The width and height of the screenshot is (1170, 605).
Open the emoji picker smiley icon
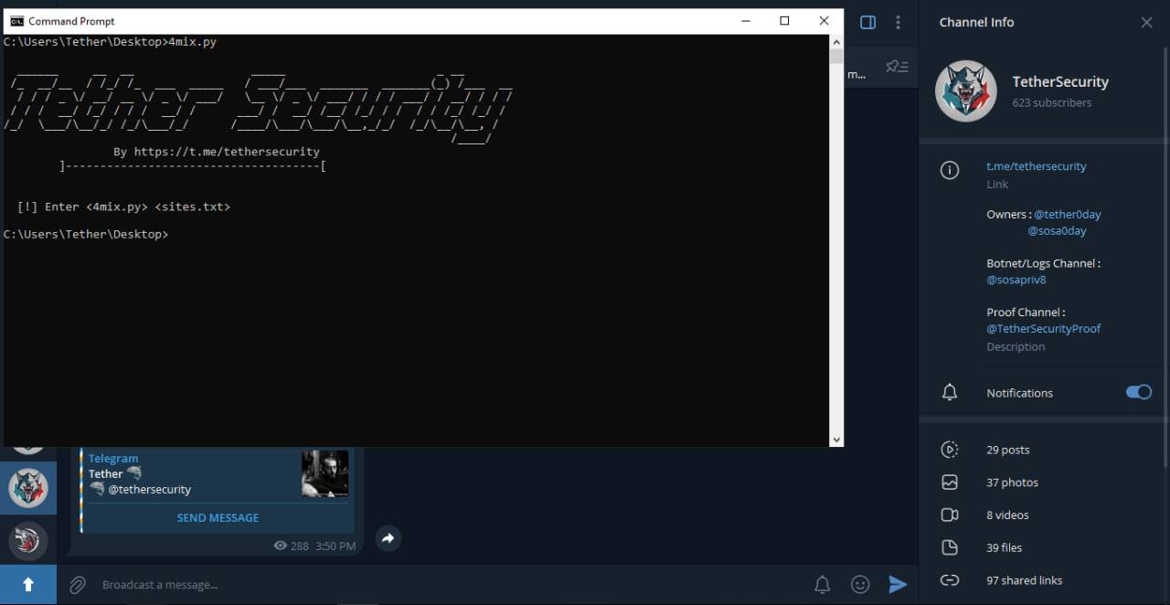860,585
